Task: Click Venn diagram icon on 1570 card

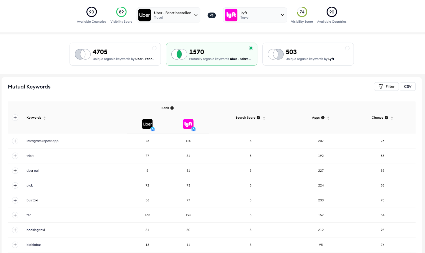Action: 179,54
